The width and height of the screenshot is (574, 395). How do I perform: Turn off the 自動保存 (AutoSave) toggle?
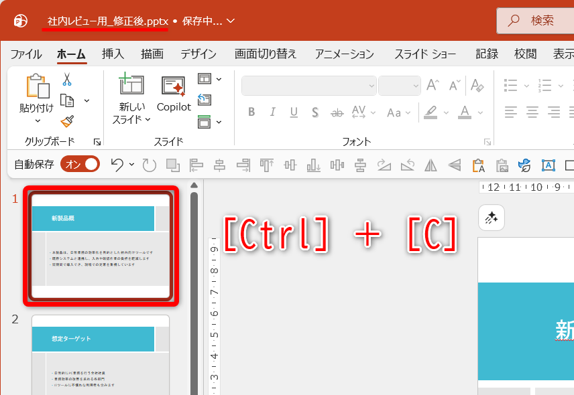[80, 163]
